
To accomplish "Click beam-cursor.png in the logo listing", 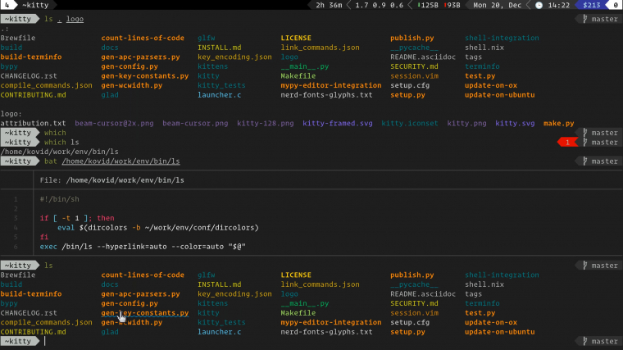I will [x=195, y=123].
